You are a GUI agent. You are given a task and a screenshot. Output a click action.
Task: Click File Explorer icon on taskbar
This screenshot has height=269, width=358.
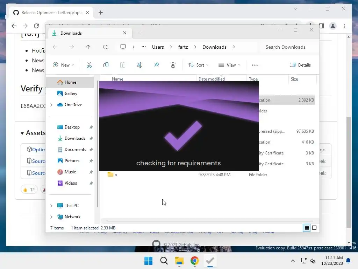pyautogui.click(x=179, y=261)
